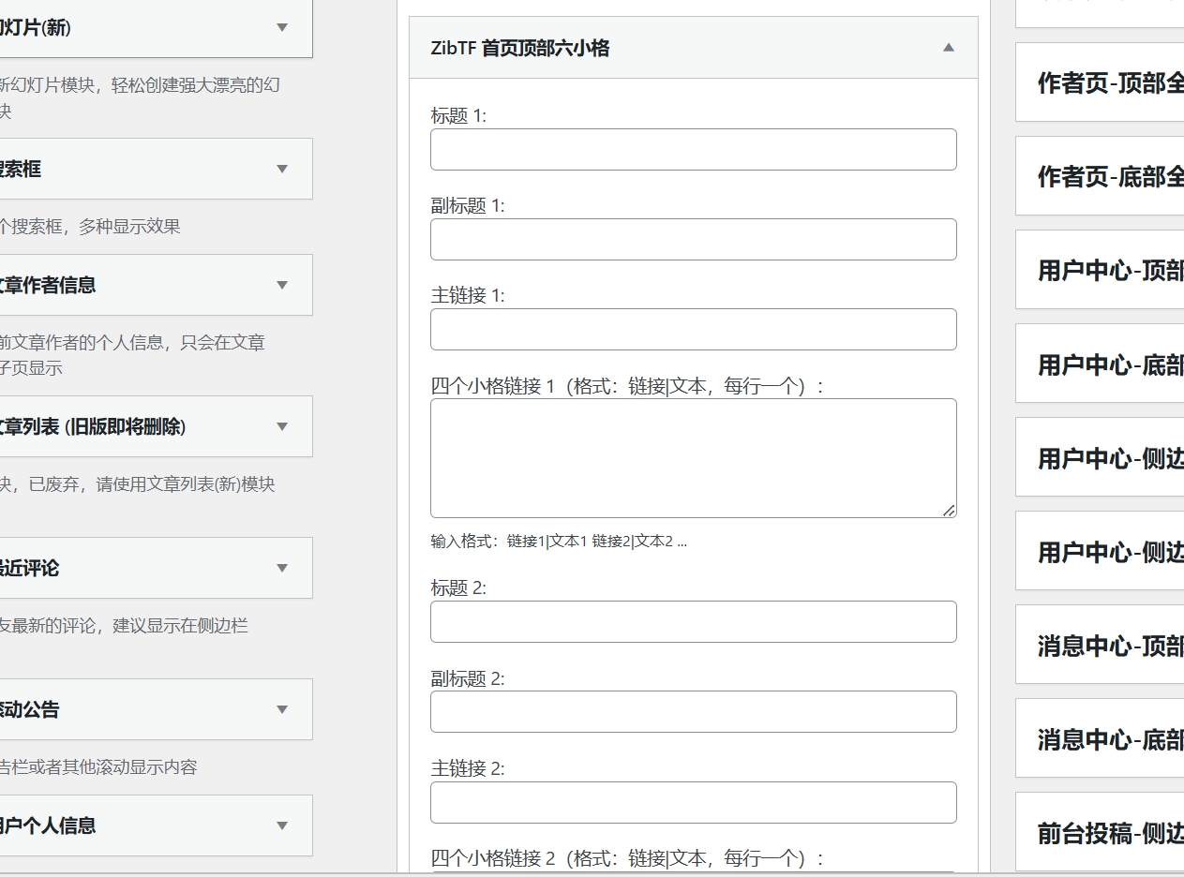Open the 作者页-顶部 sidebar section

coord(1106,81)
